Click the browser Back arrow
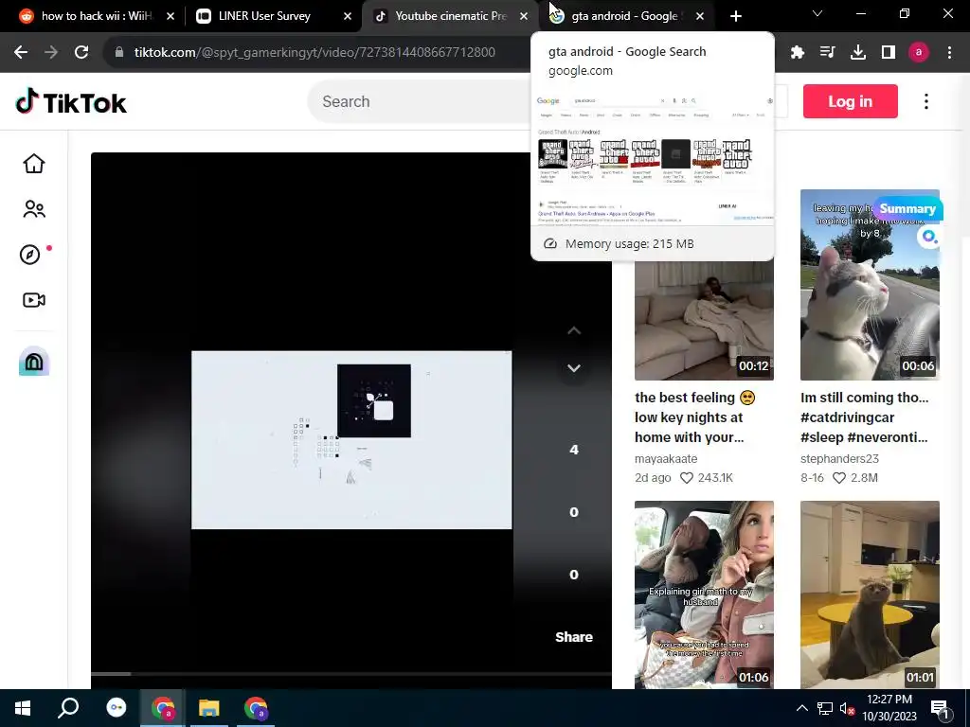 click(x=21, y=52)
